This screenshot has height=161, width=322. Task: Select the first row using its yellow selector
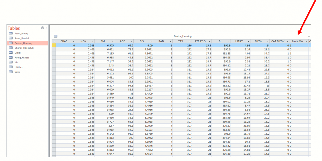point(54,45)
